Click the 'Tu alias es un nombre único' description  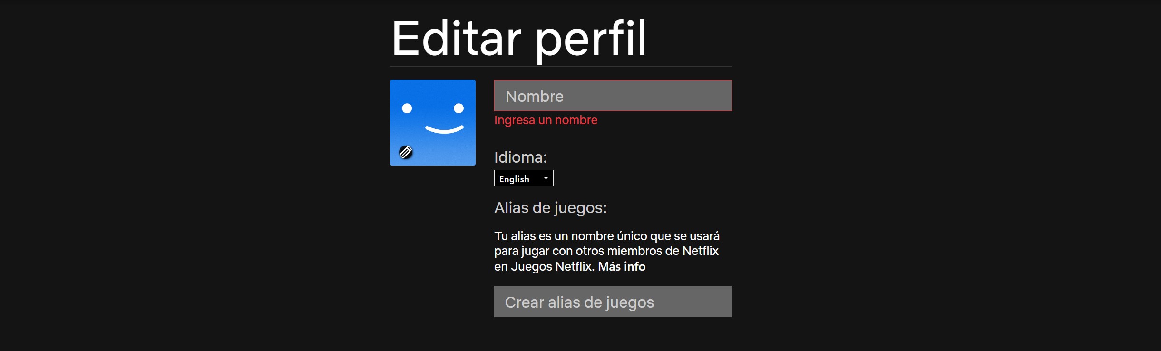(x=607, y=251)
